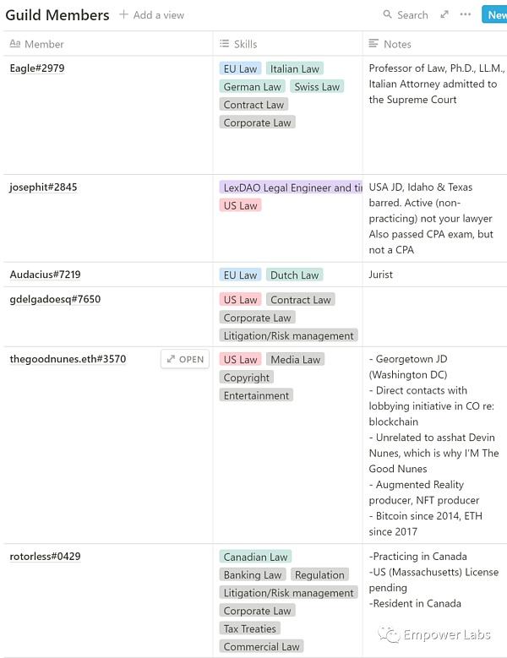Expand database to full page

444,14
